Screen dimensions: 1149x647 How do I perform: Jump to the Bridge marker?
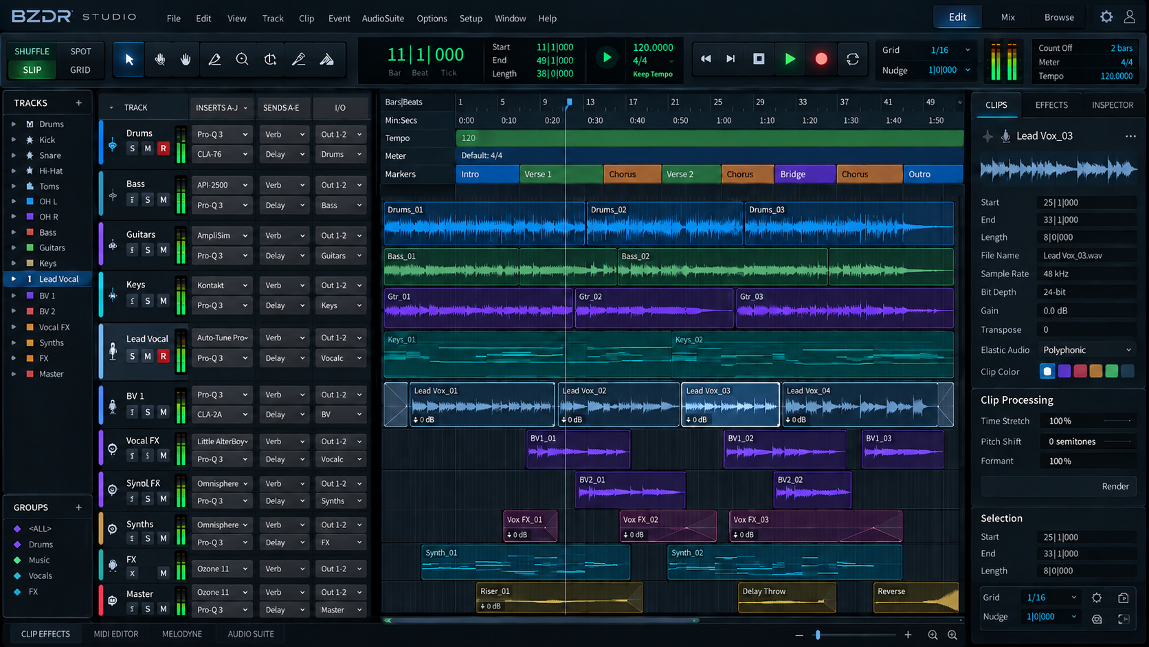click(805, 174)
